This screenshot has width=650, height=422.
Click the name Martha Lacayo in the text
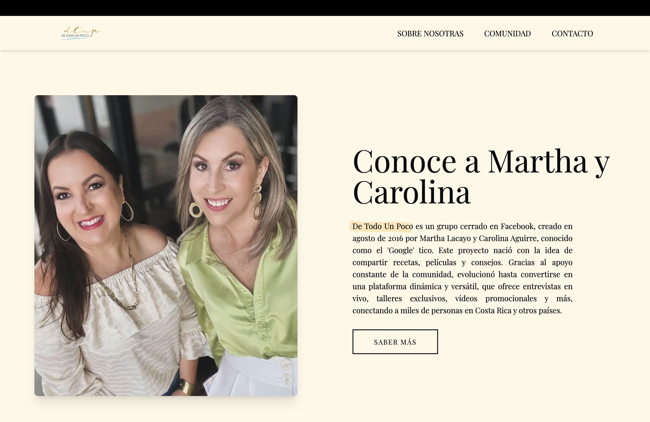445,238
